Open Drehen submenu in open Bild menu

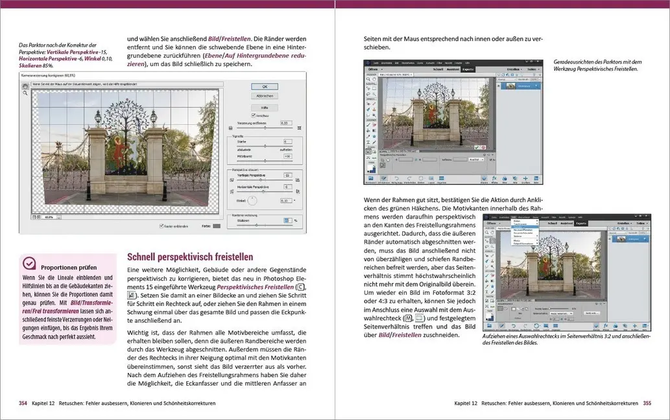(525, 221)
